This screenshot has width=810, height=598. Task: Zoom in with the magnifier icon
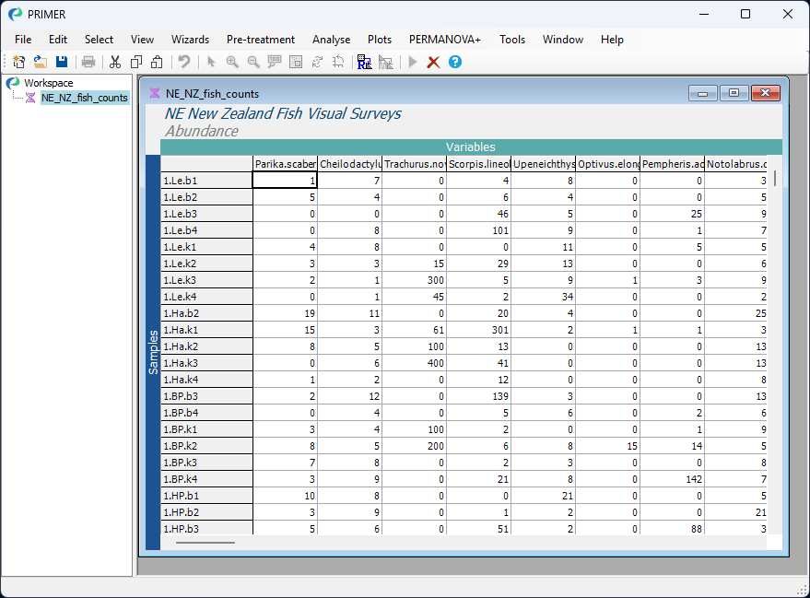(x=232, y=62)
